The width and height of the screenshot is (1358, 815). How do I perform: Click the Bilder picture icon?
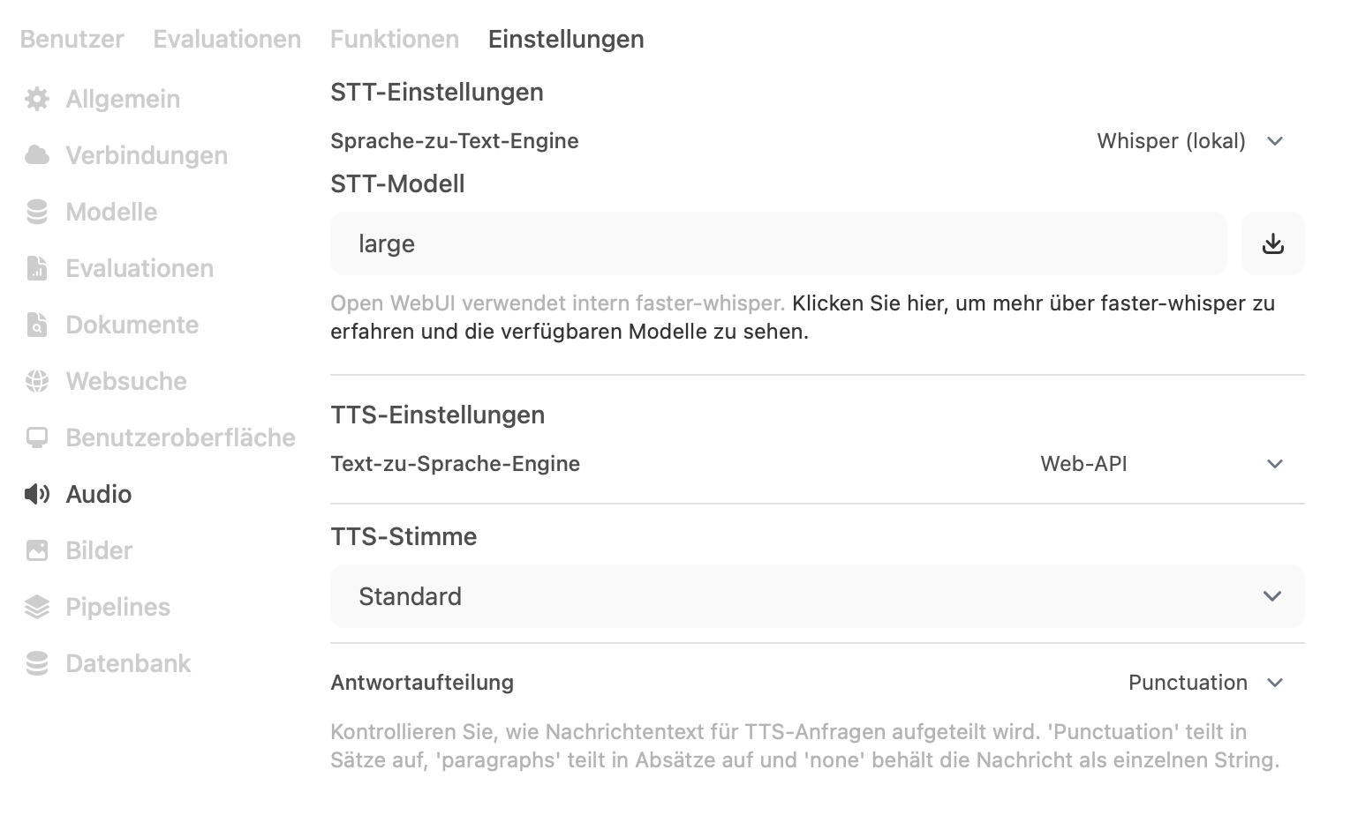click(x=37, y=550)
